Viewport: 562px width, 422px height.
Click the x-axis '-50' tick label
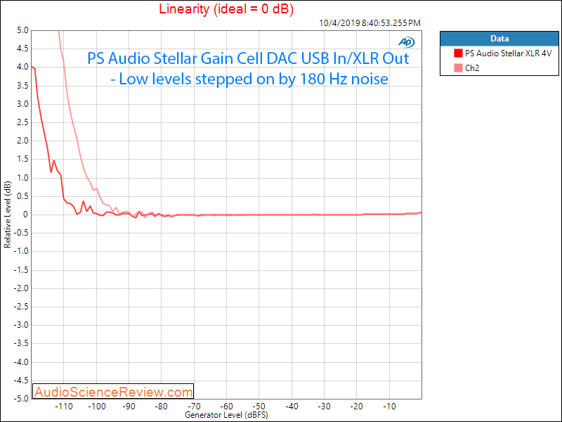click(259, 407)
